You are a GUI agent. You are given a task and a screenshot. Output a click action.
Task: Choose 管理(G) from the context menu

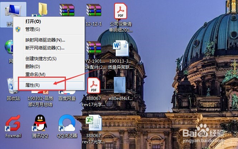point(49,29)
